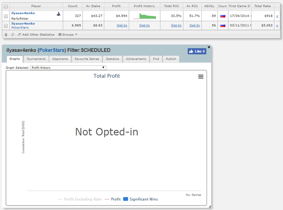Sort by the Total Rake column header

pos(262,6)
